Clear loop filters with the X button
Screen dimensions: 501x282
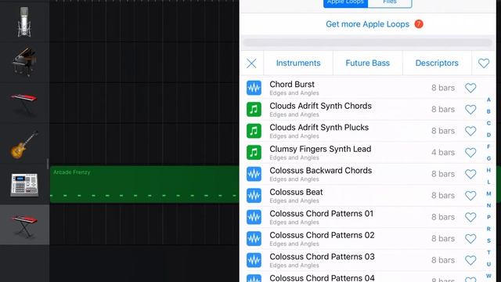(251, 63)
